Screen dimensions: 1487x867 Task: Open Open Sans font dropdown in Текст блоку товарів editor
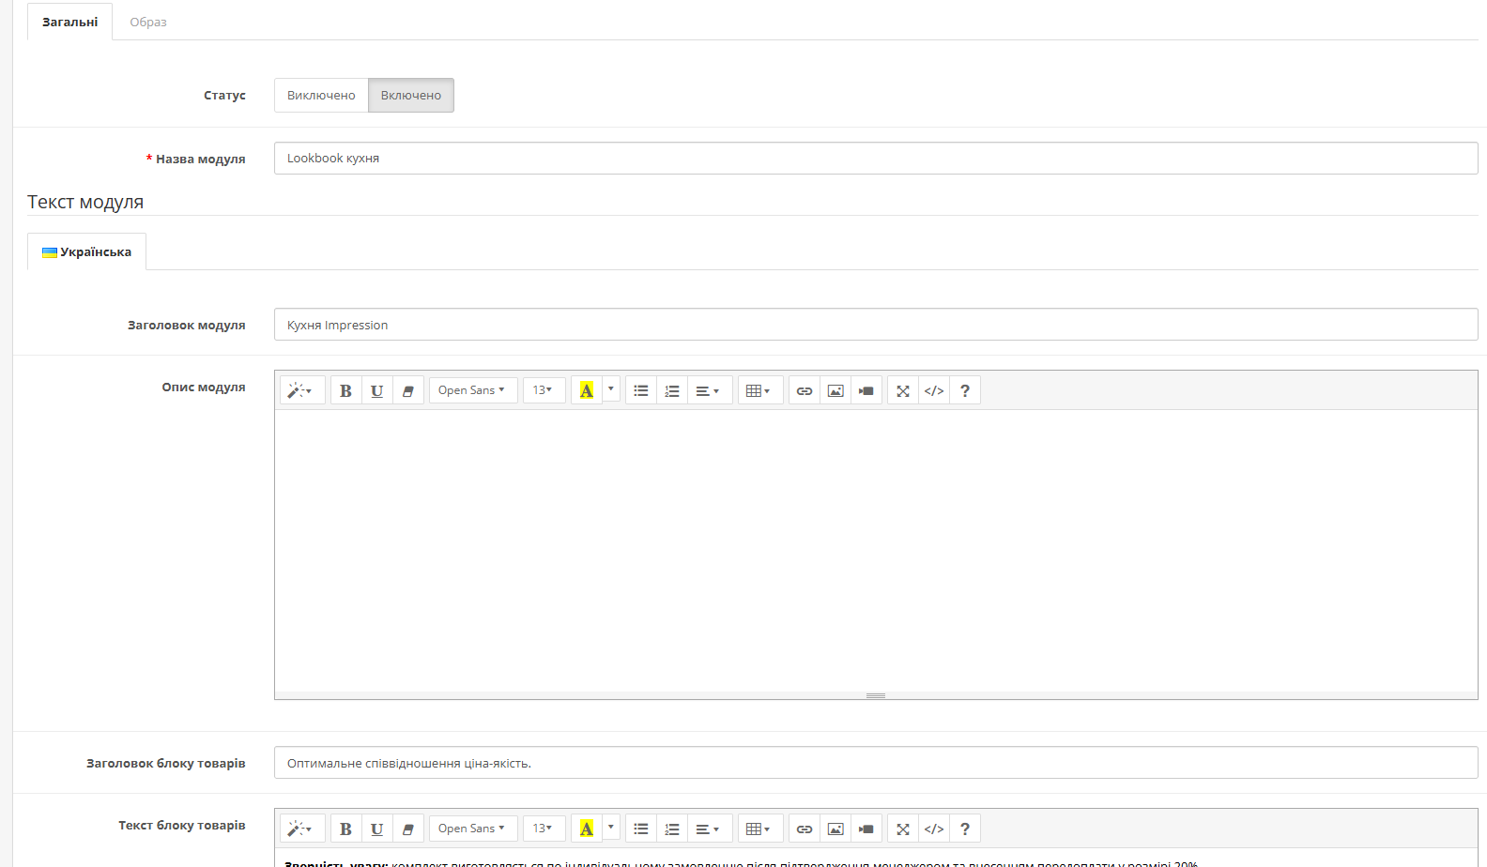pos(473,829)
